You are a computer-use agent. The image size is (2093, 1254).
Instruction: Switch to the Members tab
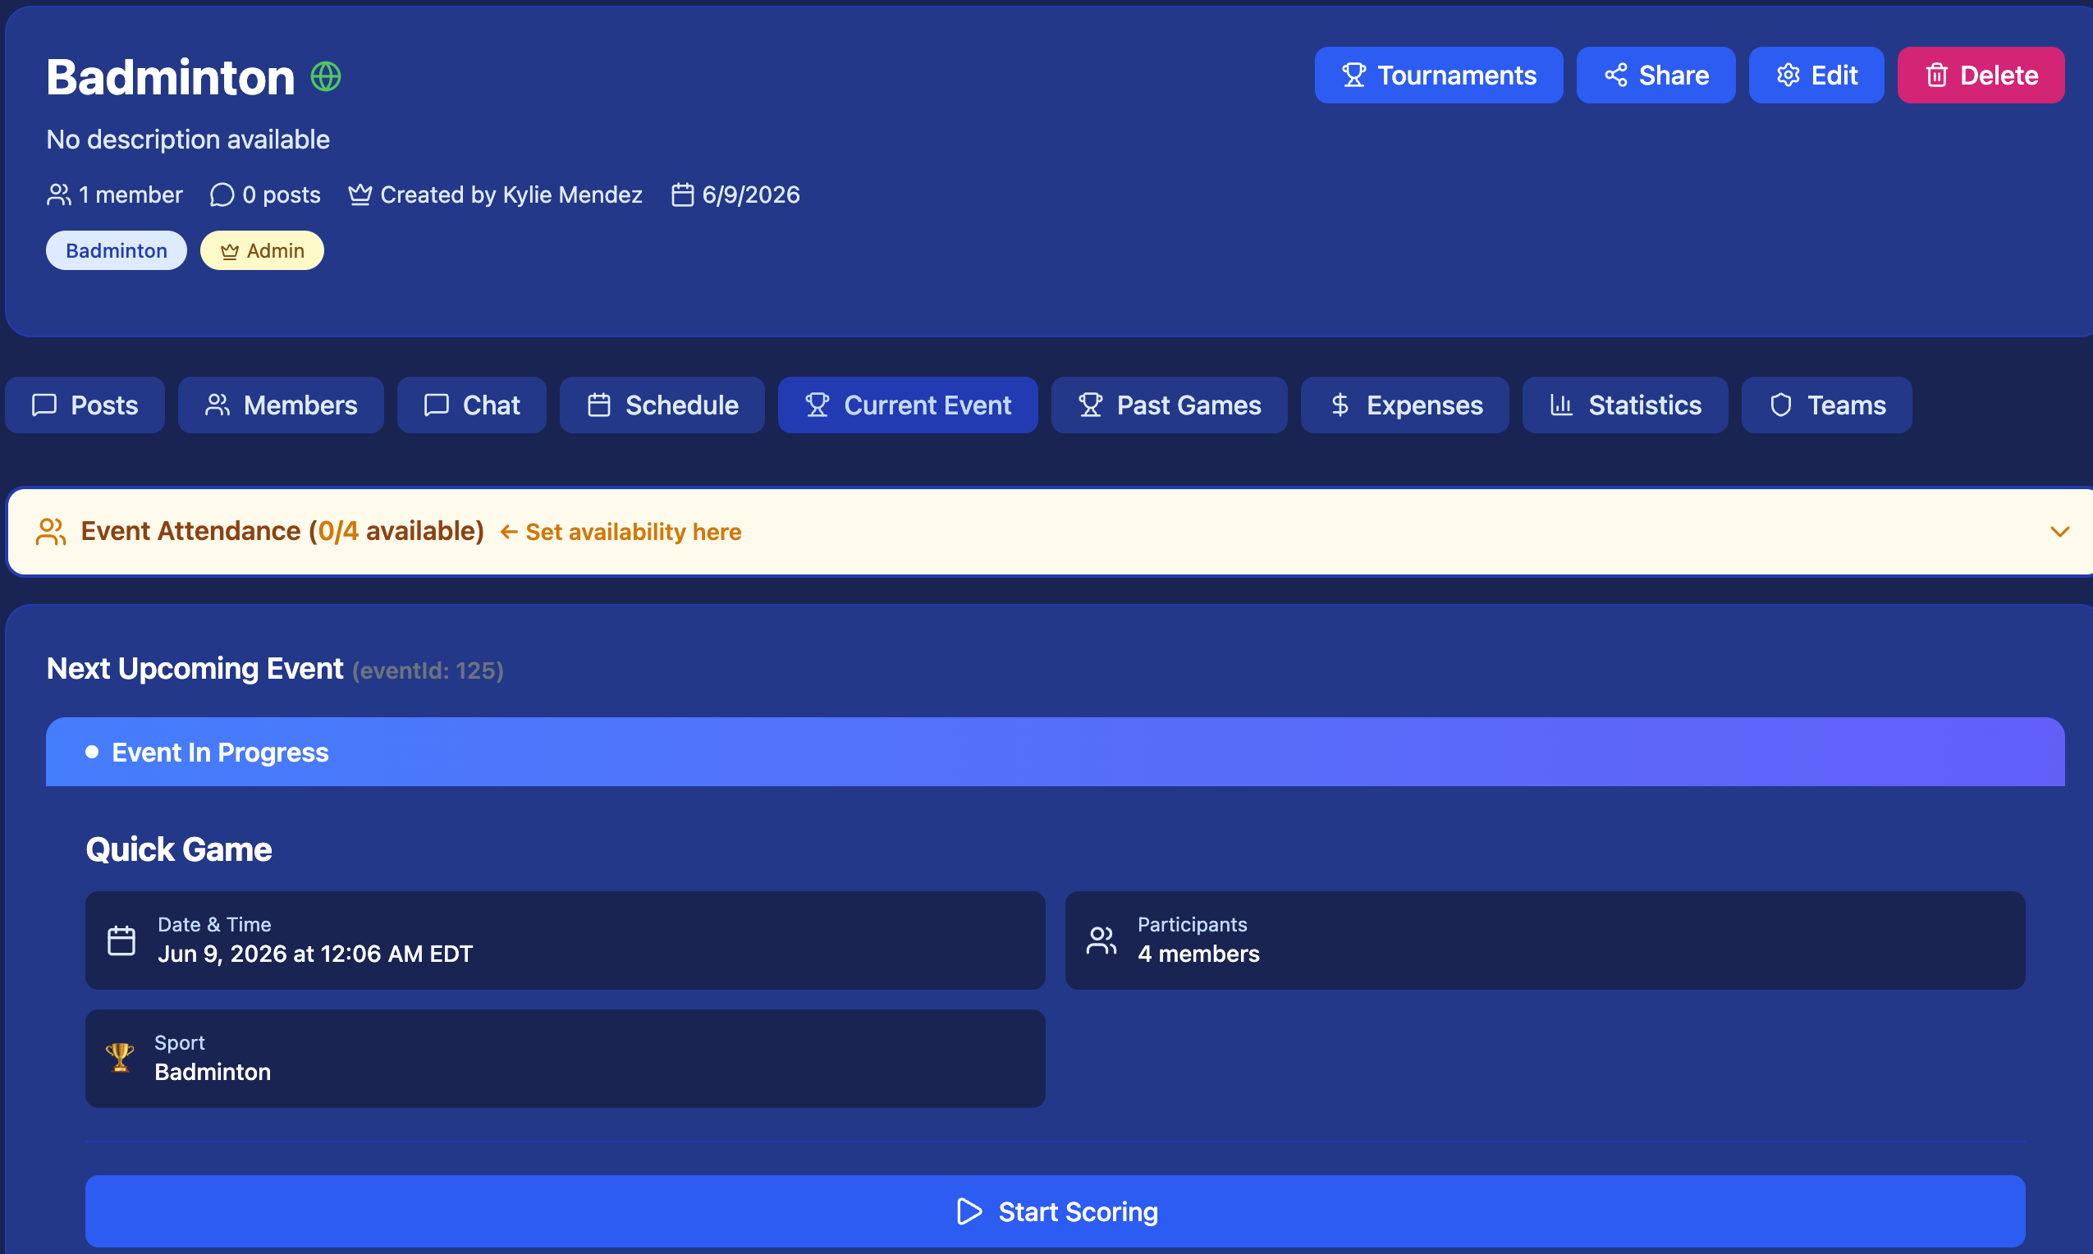click(x=281, y=405)
